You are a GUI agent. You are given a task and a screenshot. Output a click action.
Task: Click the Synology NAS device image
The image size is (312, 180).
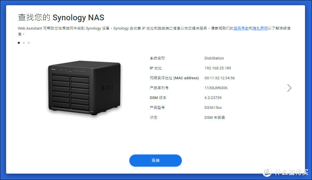point(84,88)
